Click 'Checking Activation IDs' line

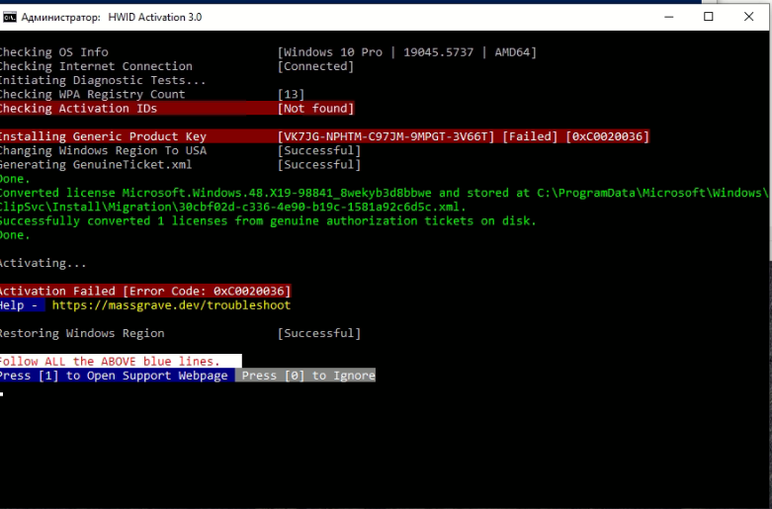[78, 109]
